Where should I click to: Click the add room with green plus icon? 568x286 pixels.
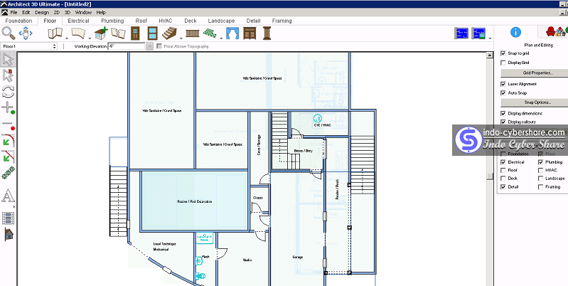coord(101,33)
